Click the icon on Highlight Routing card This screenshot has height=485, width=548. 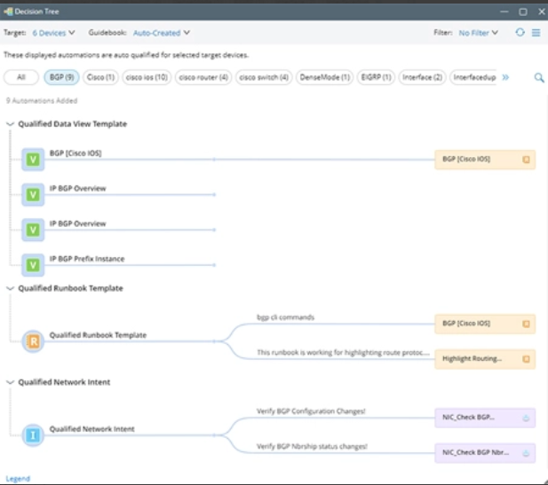(x=526, y=359)
